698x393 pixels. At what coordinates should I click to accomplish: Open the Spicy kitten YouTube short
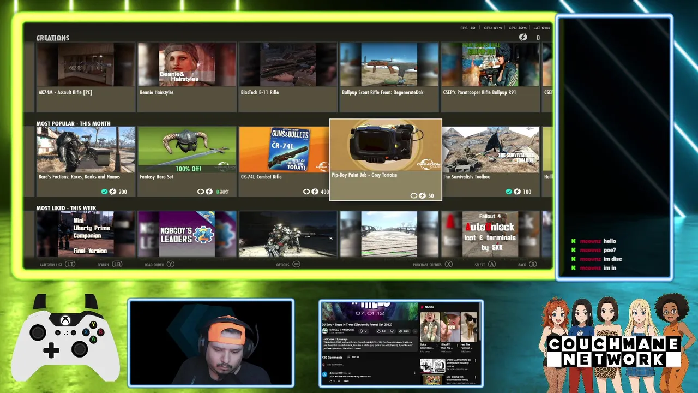430,327
